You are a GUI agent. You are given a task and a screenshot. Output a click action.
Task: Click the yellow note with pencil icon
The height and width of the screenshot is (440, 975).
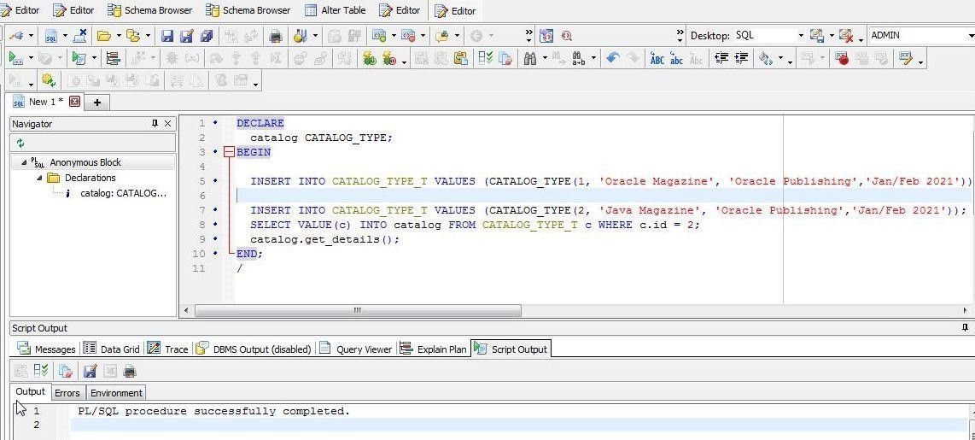pos(905,58)
